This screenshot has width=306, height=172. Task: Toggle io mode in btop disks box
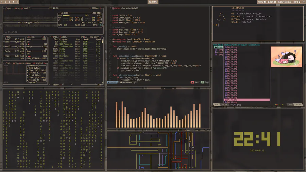(x=44, y=37)
